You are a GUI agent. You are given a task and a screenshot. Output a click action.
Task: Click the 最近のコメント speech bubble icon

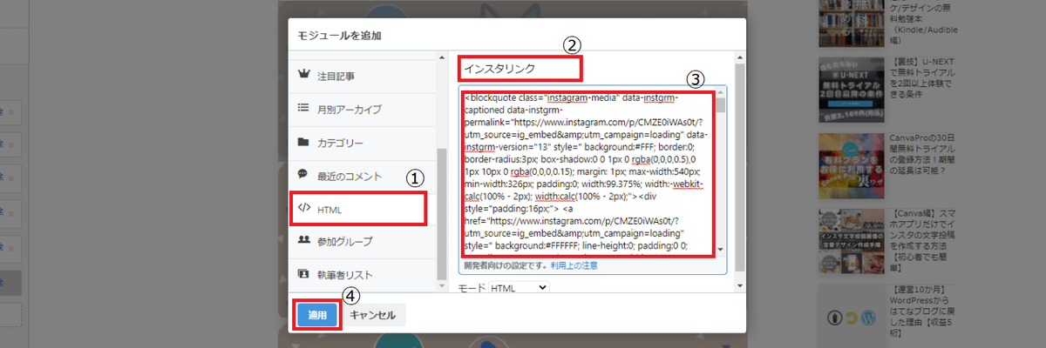tap(303, 174)
